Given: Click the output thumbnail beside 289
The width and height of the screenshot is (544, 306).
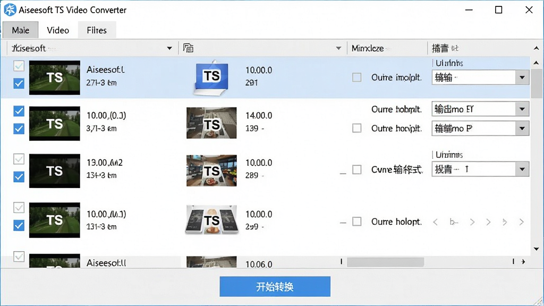Looking at the screenshot, I should (x=211, y=171).
